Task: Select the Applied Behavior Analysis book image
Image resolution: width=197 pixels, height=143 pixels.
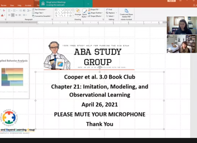Action: click(x=15, y=76)
